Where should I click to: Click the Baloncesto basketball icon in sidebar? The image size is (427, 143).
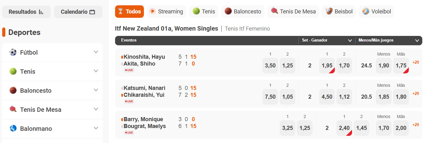13,91
